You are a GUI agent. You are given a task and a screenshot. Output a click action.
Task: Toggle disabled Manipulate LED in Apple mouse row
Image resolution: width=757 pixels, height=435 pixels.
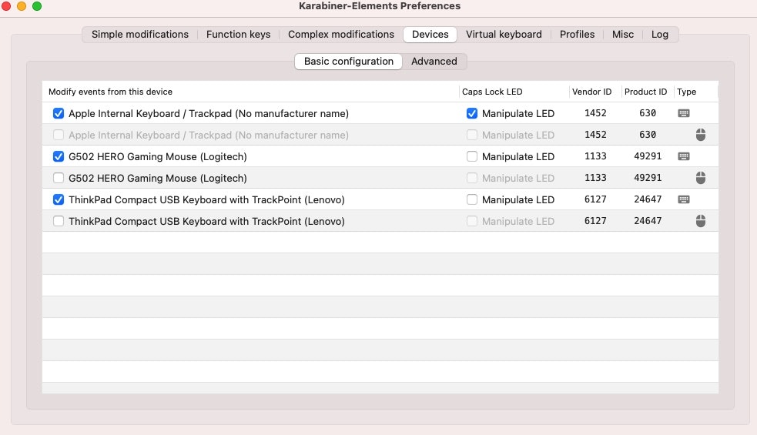pyautogui.click(x=471, y=135)
